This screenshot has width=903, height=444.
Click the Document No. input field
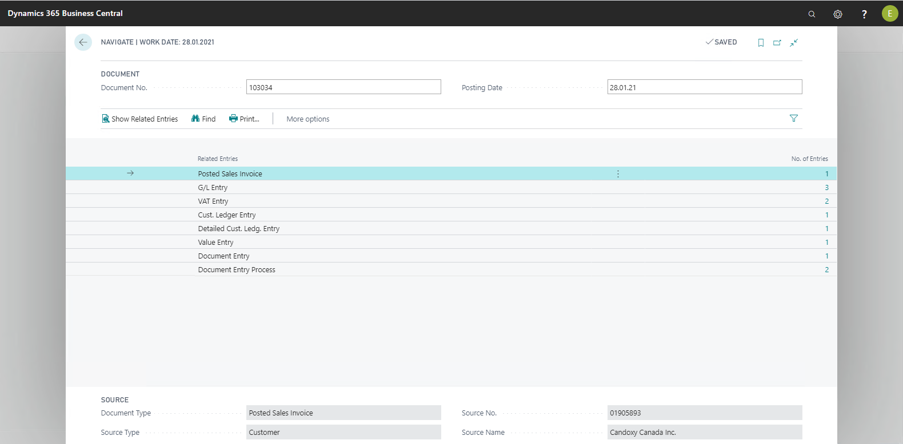(343, 87)
